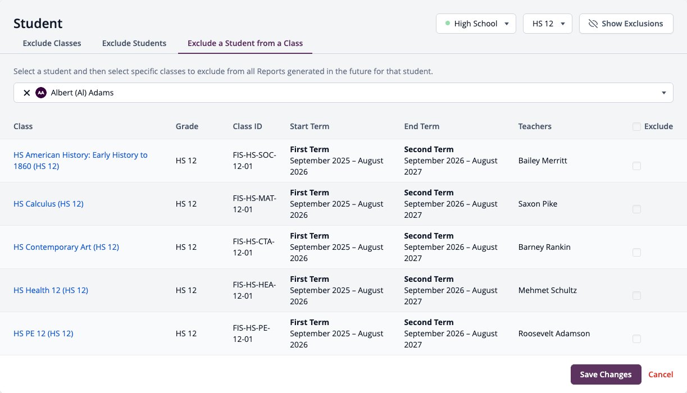Check Exclude for HS American History
This screenshot has height=393, width=687.
pyautogui.click(x=636, y=166)
